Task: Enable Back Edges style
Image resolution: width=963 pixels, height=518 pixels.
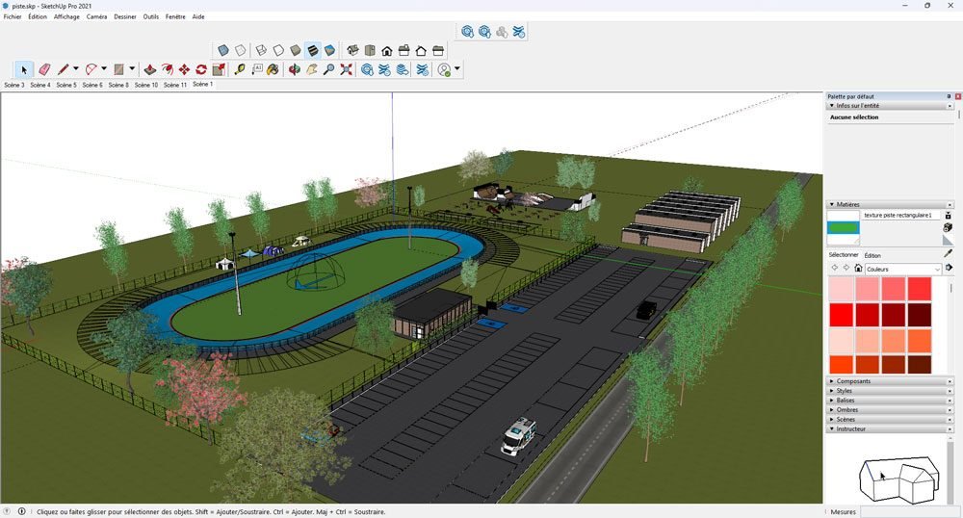Action: [241, 50]
